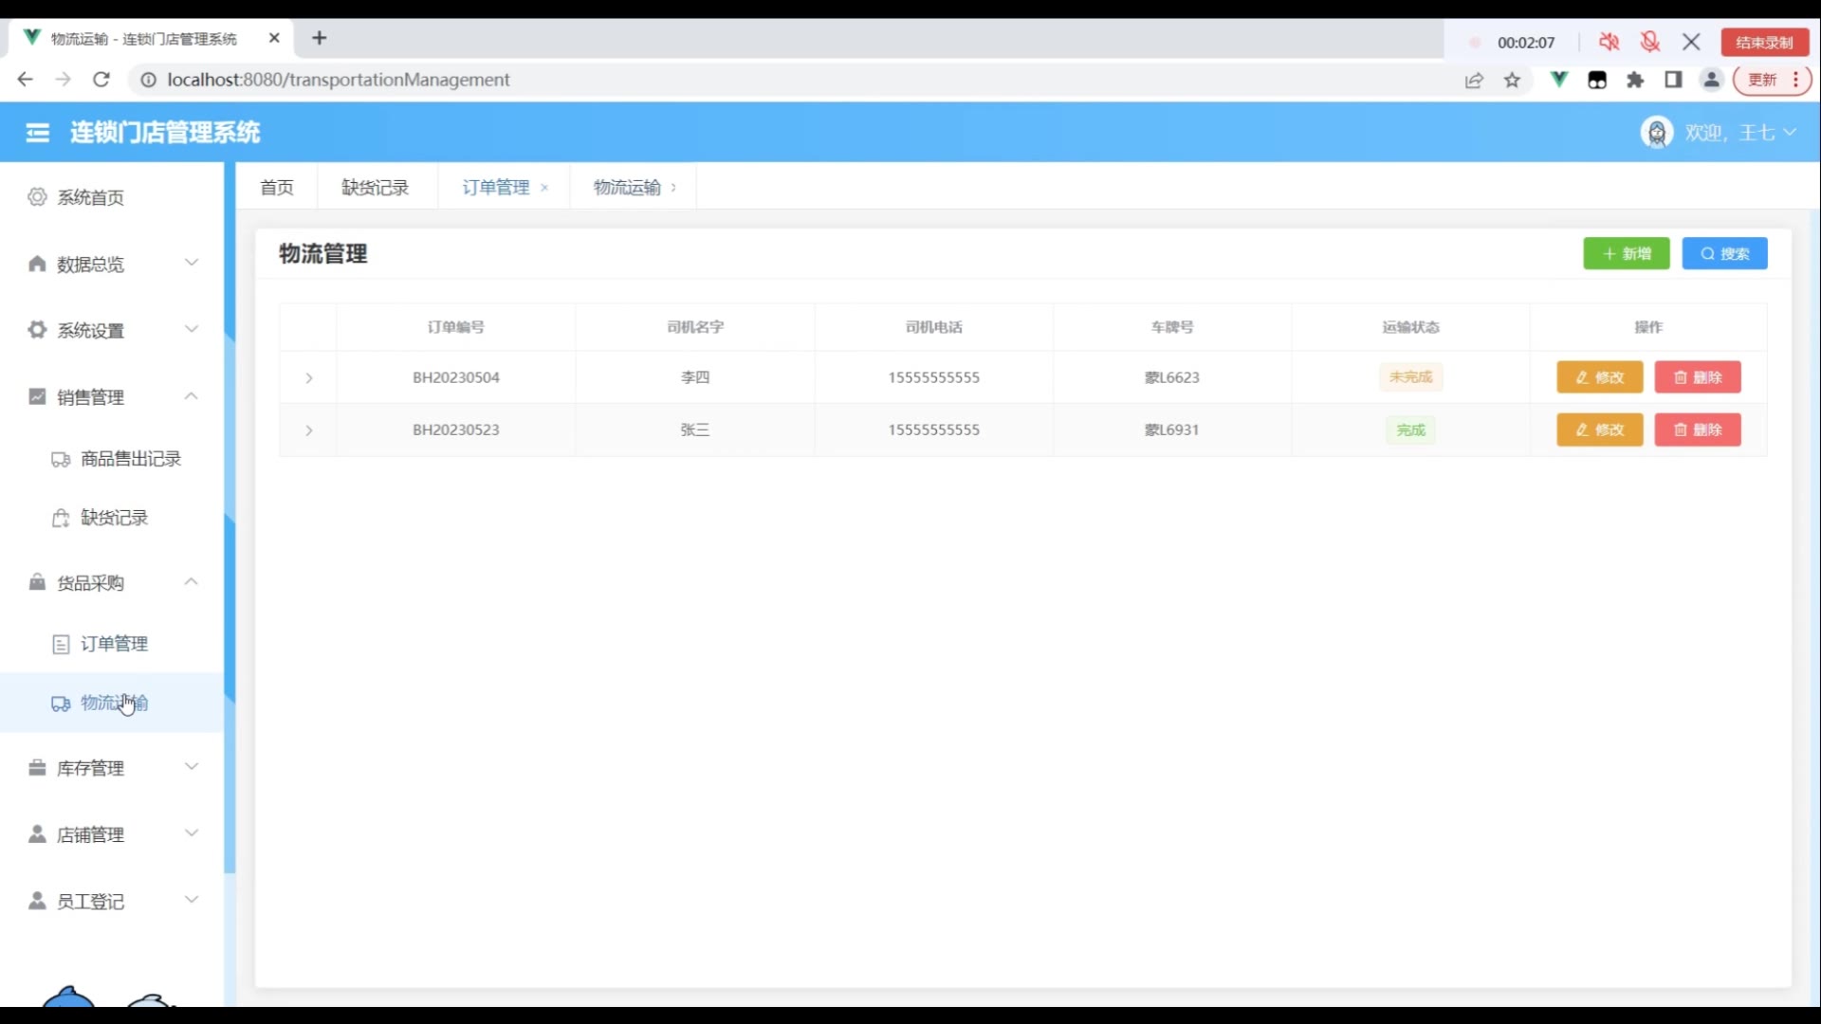Toggle the browser side panel icon

click(1673, 81)
